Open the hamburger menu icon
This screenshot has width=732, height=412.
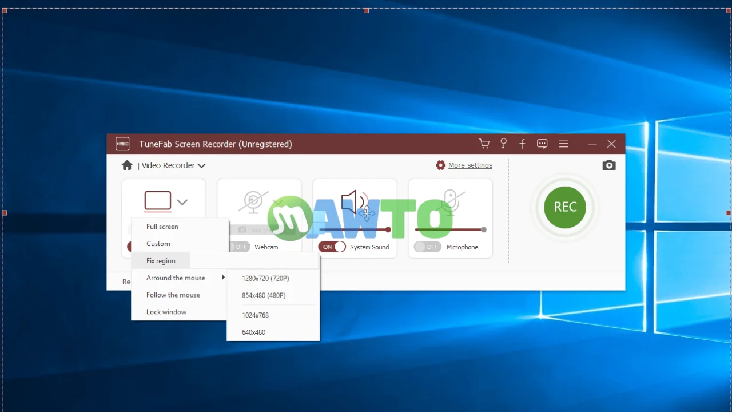564,144
